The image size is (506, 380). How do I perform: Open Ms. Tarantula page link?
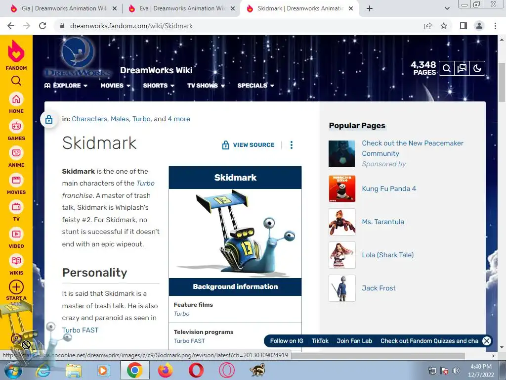tap(383, 222)
